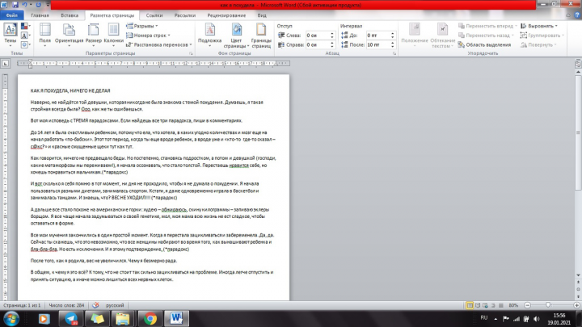Open the Columns (Колонки) menu
The width and height of the screenshot is (582, 327).
(x=114, y=35)
